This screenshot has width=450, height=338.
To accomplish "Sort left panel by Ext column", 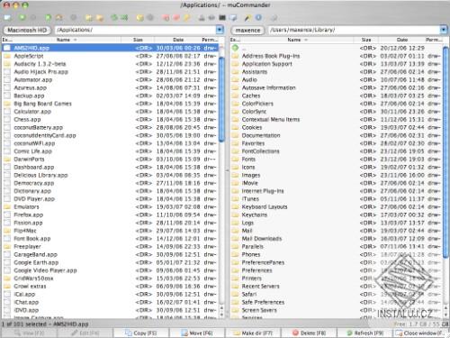I will [x=7, y=40].
